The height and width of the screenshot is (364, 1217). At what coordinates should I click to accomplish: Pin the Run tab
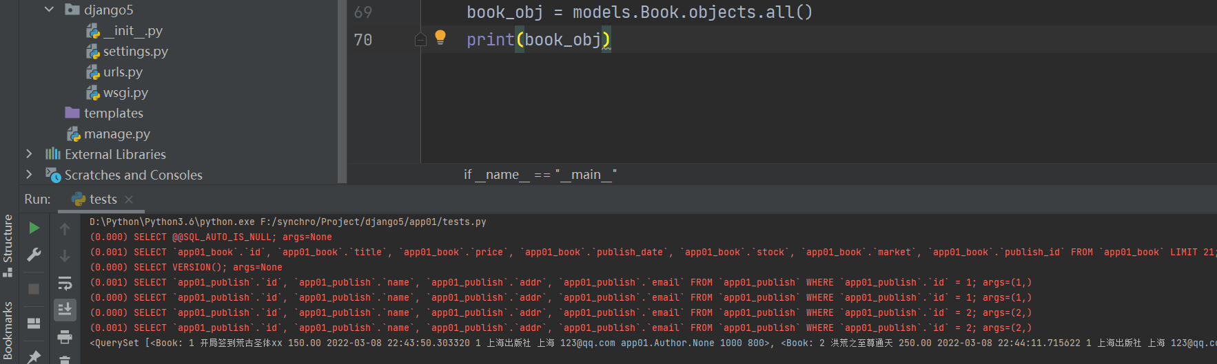(34, 356)
